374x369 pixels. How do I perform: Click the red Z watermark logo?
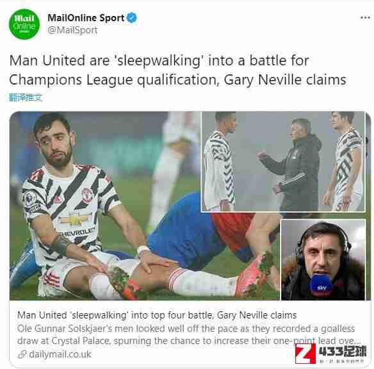pos(305,354)
